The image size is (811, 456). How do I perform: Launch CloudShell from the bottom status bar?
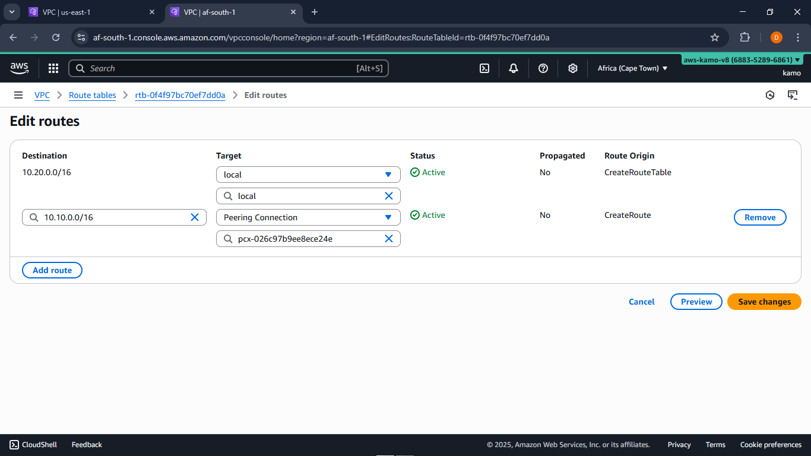point(33,444)
